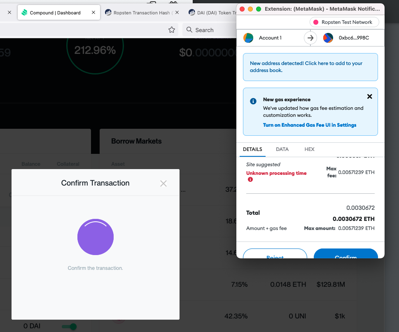Bookmark page with the star icon
399x332 pixels.
(172, 30)
